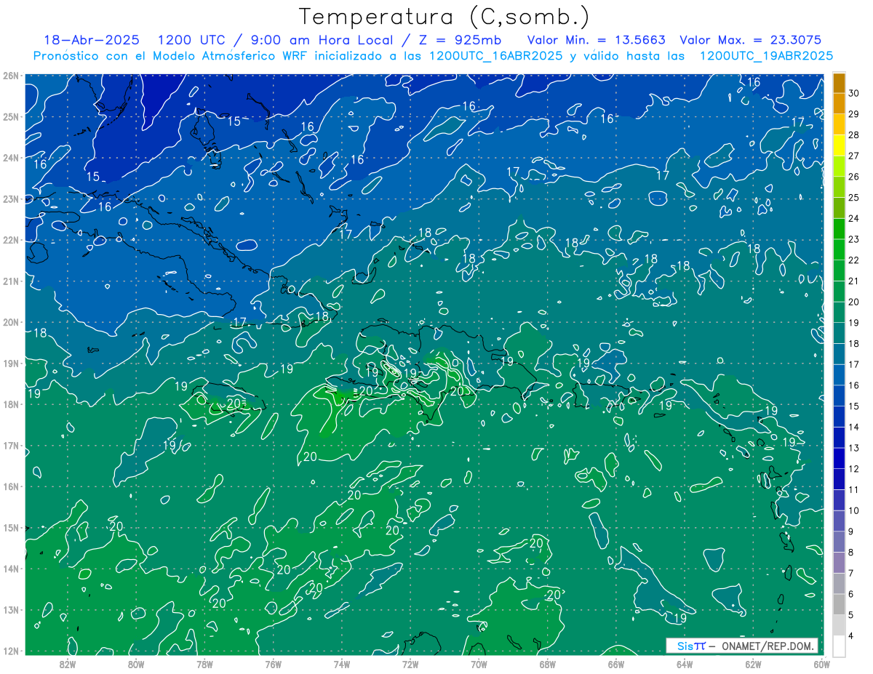Click the '12N' latitude label
Screen dimensions: 873x674
point(10,651)
